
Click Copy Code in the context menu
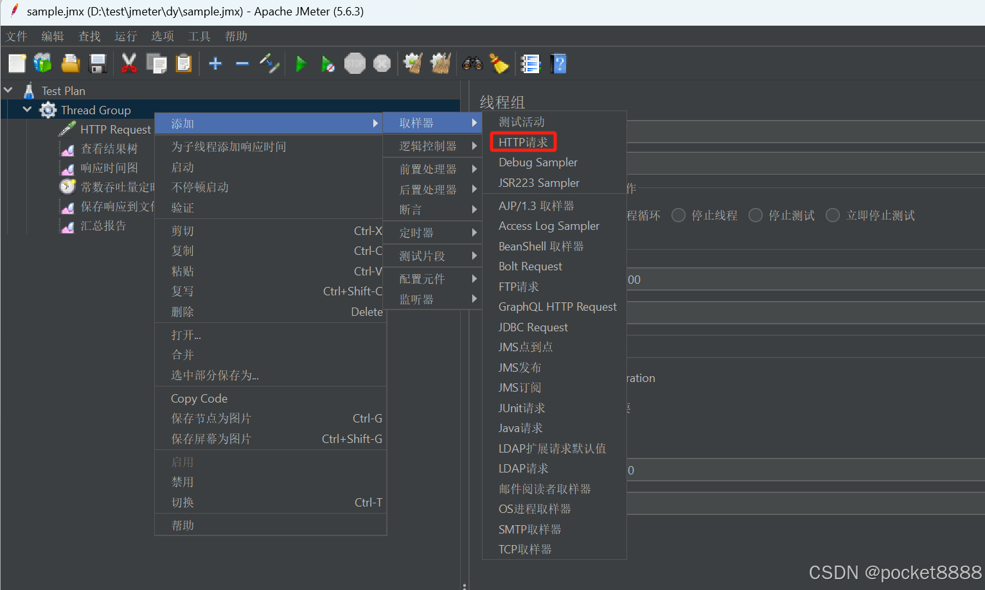pos(199,398)
